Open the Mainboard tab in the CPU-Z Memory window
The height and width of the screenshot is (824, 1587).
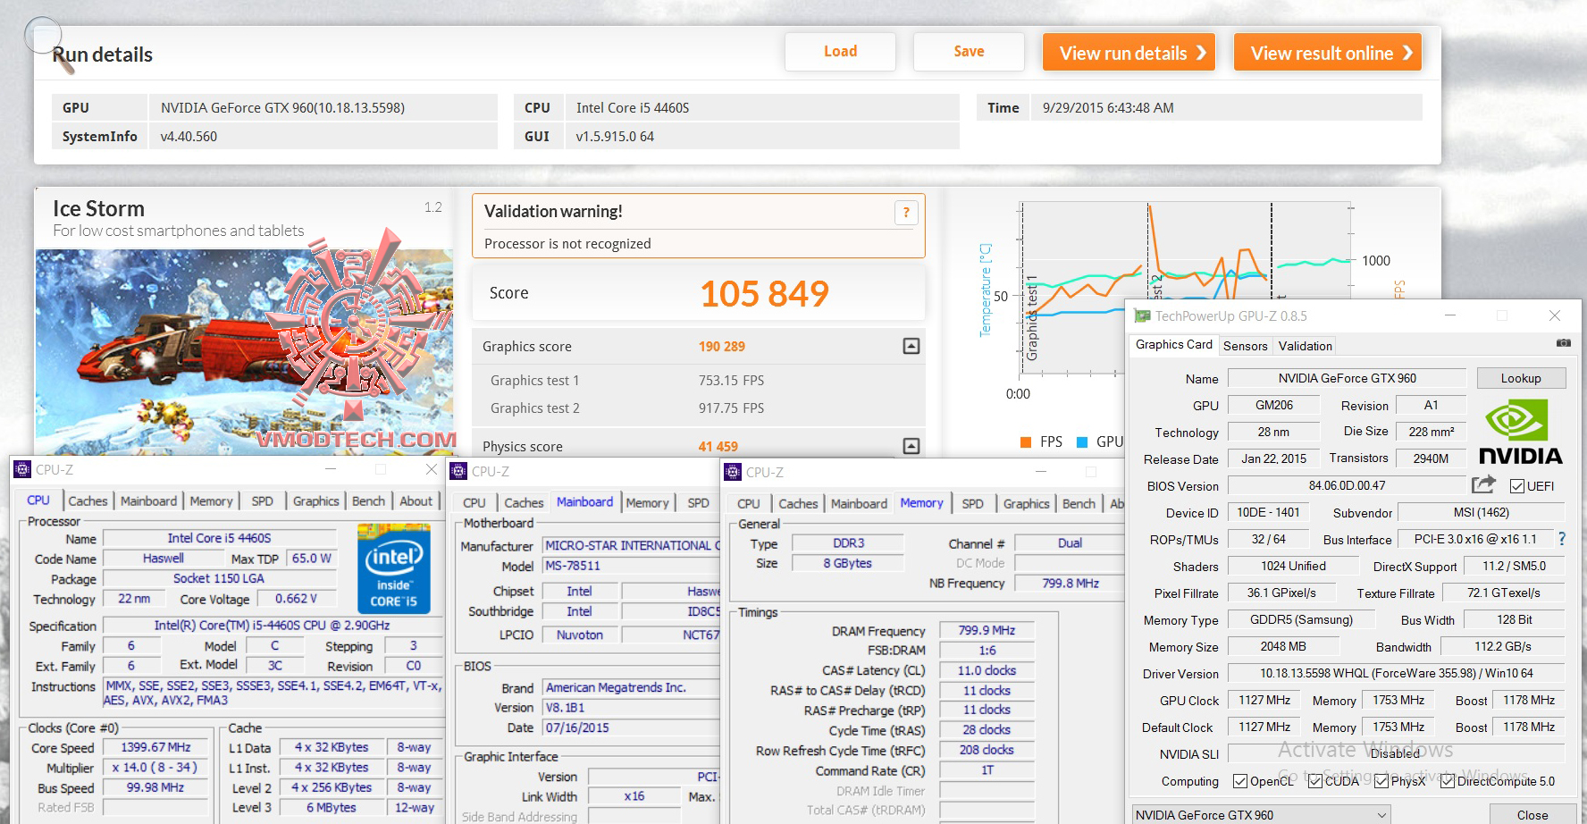click(859, 504)
